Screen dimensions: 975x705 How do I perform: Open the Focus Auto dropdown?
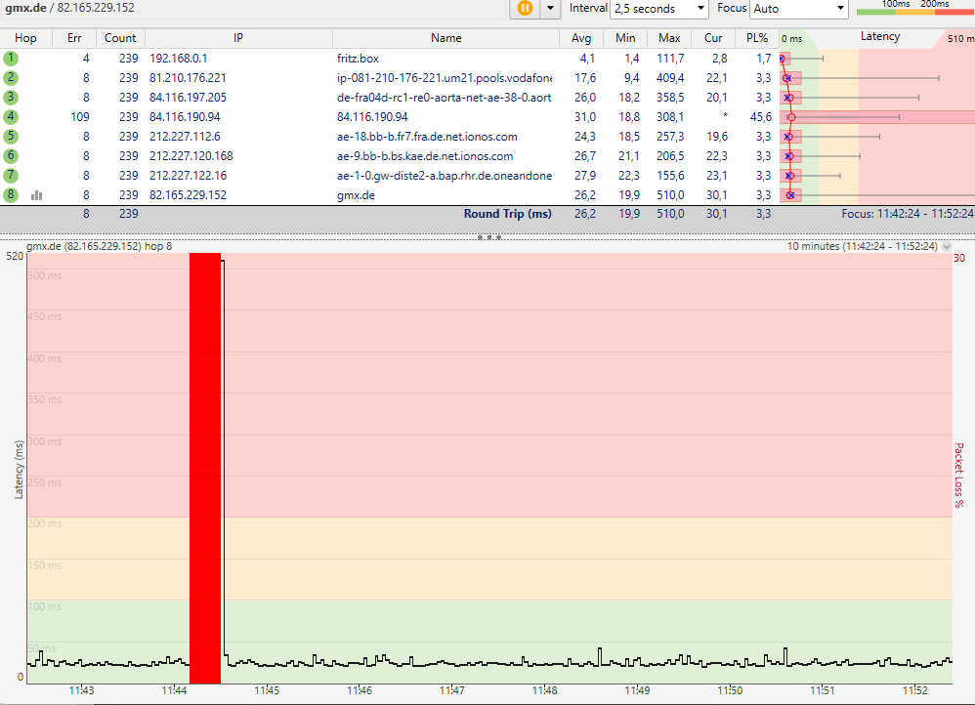[799, 9]
